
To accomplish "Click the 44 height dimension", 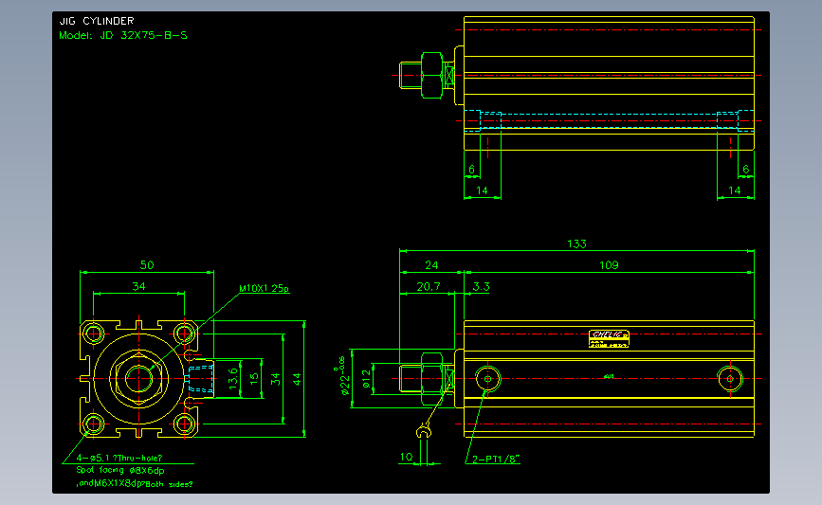I will point(297,379).
